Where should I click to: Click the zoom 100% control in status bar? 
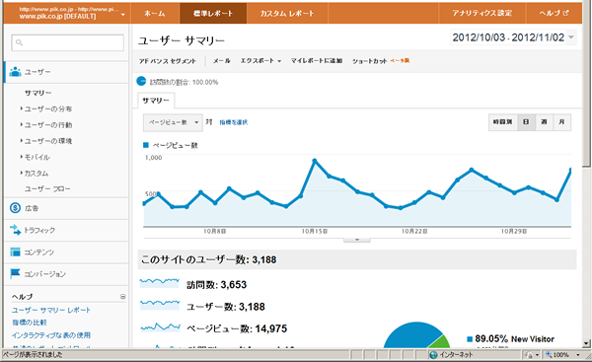click(x=561, y=355)
